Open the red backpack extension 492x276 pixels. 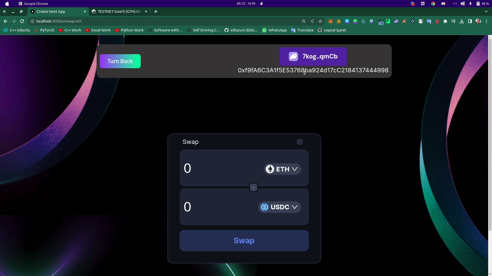point(437,21)
